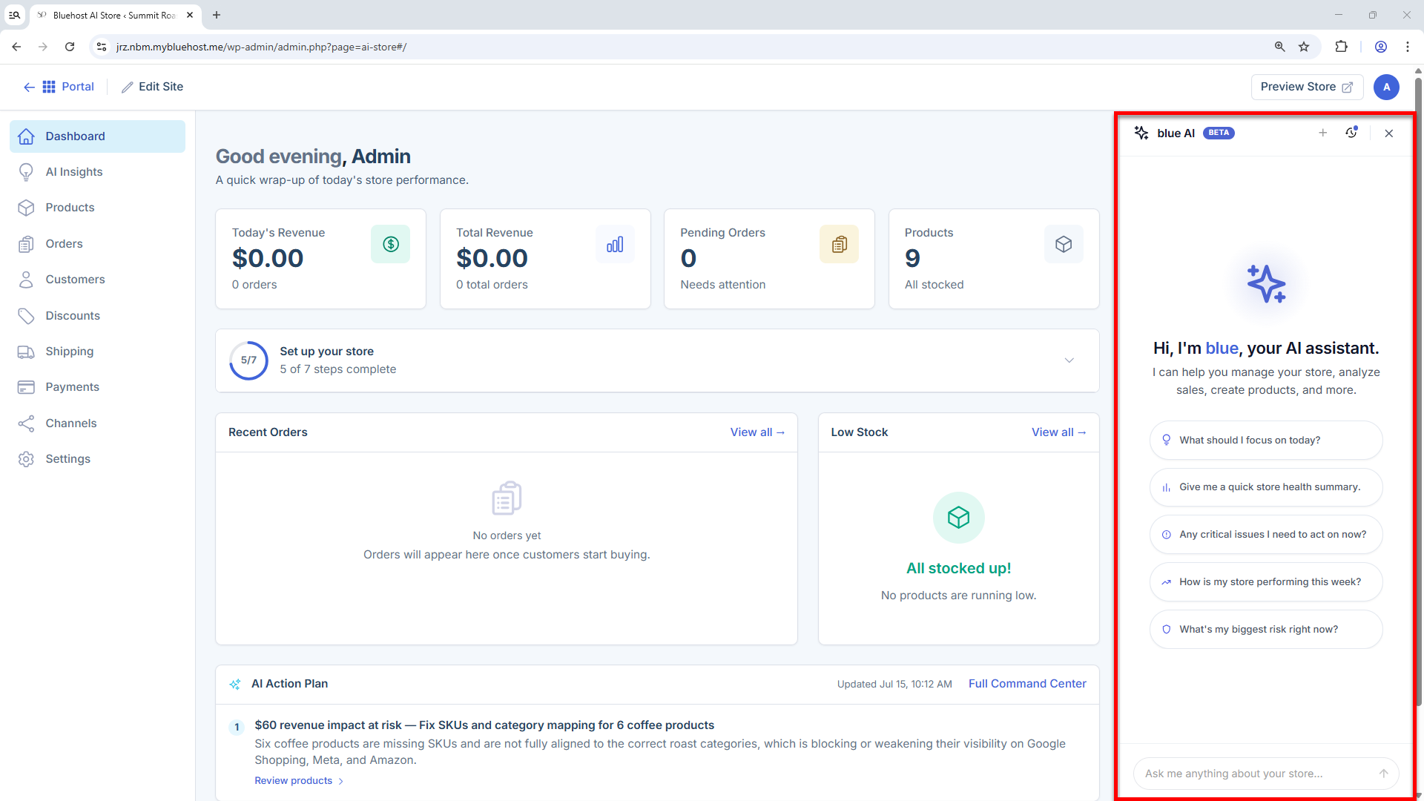Go to Products in the sidebar
This screenshot has height=801, width=1424.
pos(97,208)
